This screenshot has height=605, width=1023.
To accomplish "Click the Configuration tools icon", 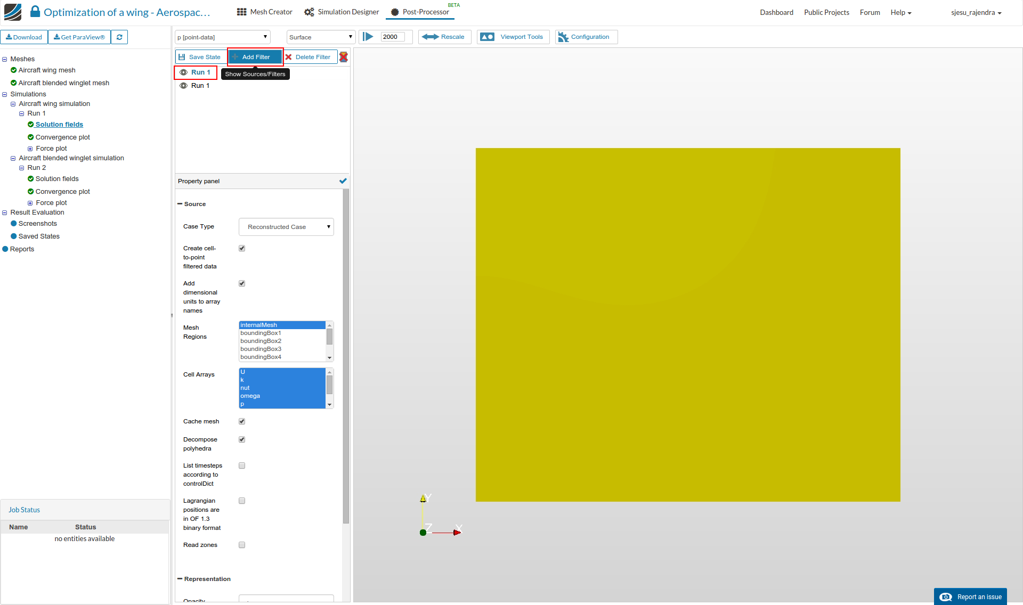I will [x=563, y=37].
